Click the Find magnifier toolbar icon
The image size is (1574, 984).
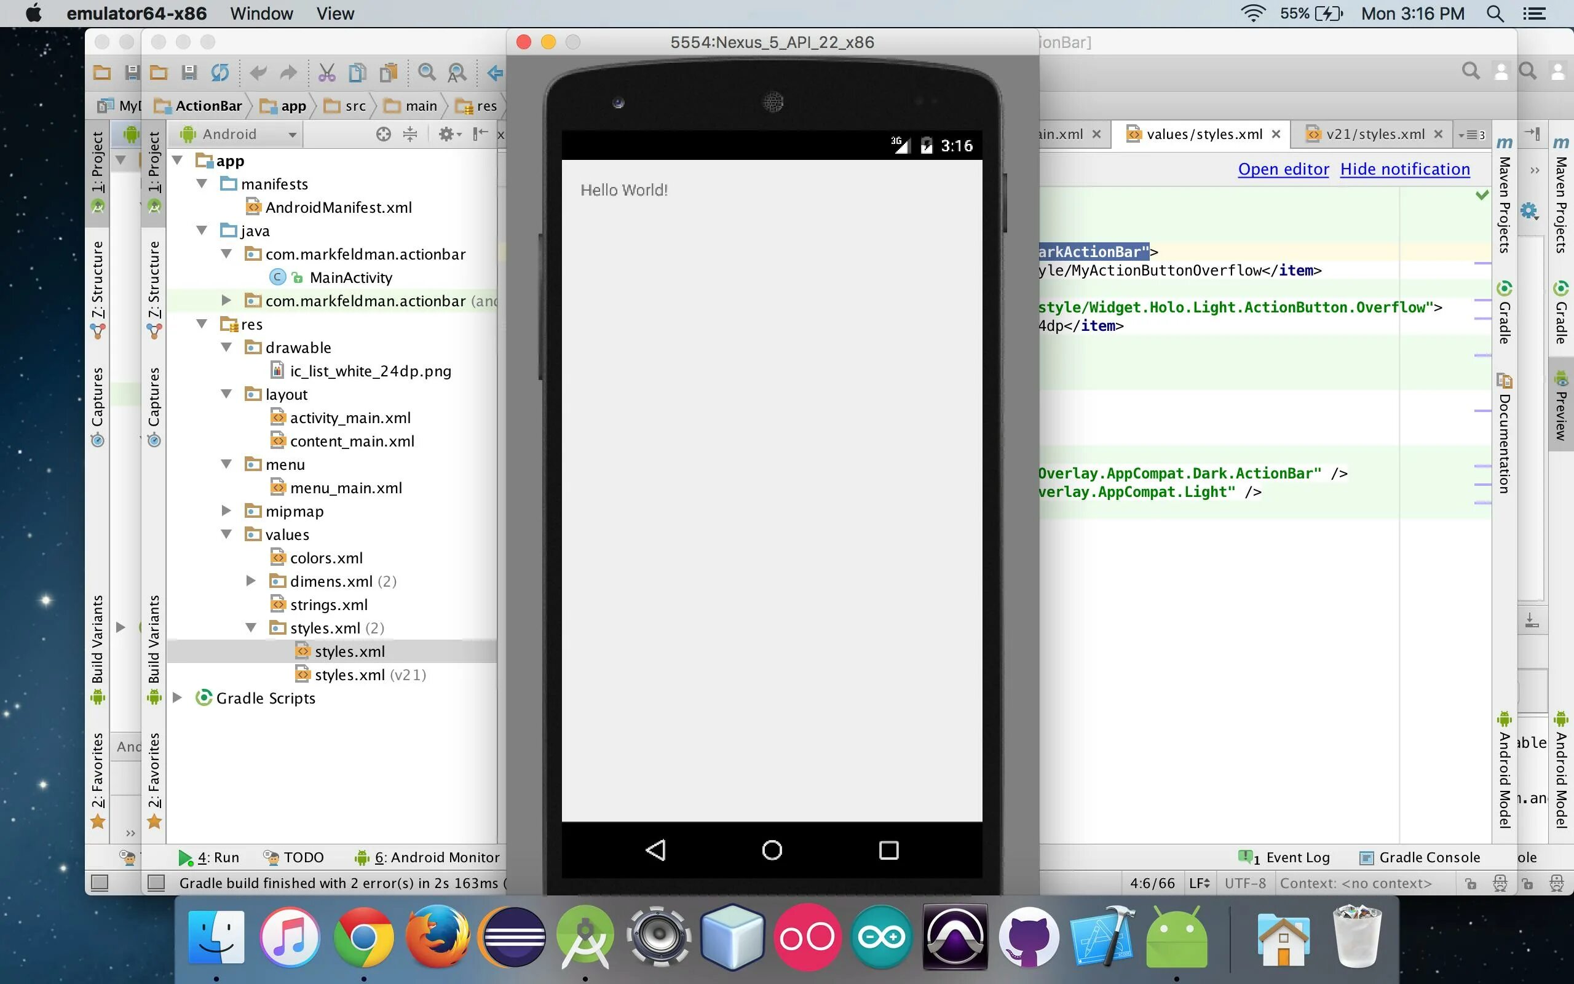point(427,72)
